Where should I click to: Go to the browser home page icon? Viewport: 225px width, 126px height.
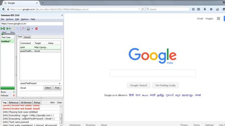pos(211,9)
